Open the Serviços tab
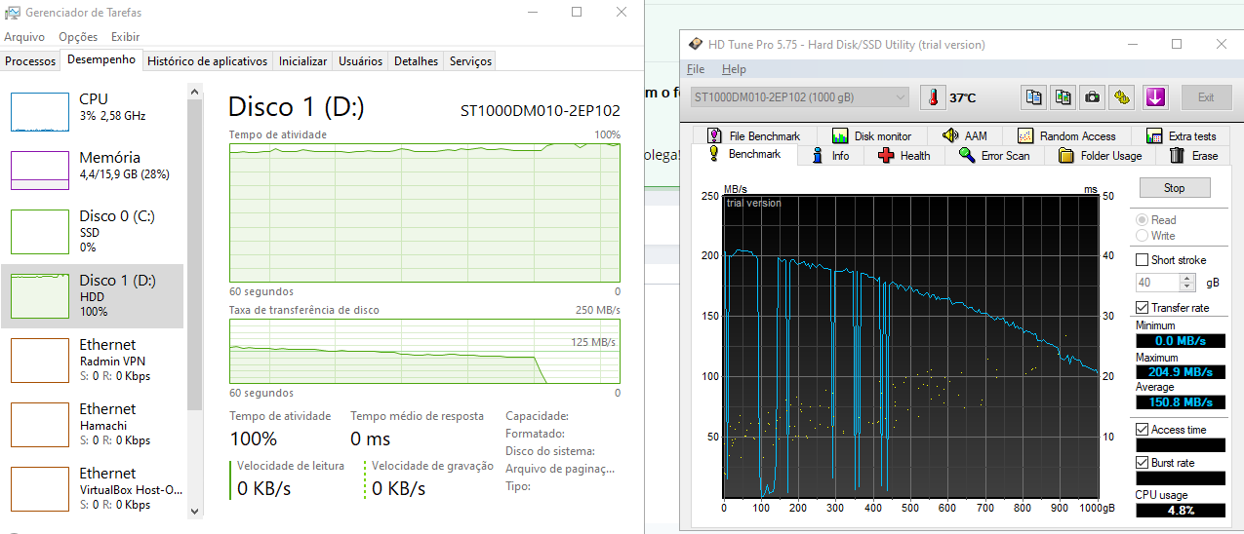Image resolution: width=1244 pixels, height=534 pixels. pos(470,61)
